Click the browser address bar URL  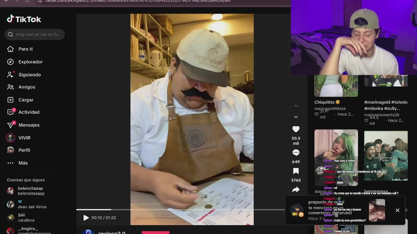[x=138, y=1]
